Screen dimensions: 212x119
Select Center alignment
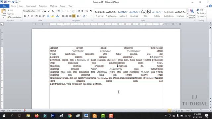(67, 16)
